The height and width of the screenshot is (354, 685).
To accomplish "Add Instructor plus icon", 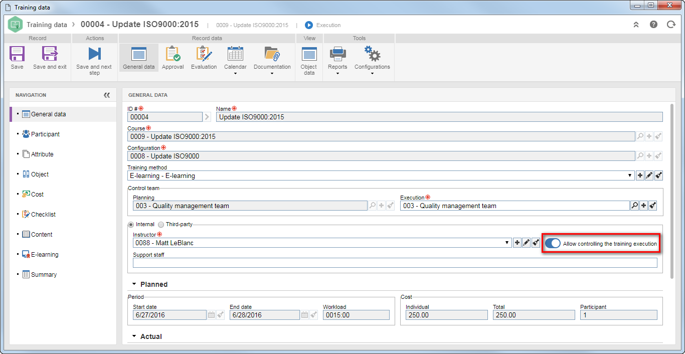I will 518,243.
